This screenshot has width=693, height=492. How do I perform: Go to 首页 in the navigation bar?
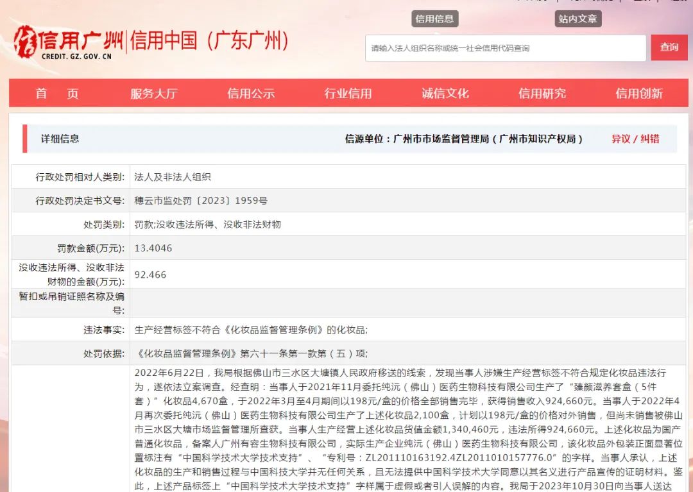57,94
